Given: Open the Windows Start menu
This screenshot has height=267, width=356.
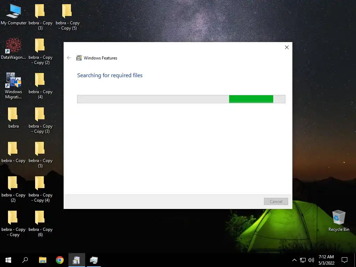Looking at the screenshot, I should point(8,260).
